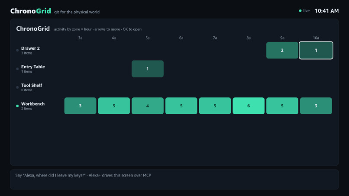Select the Workbench 7a cell
Image resolution: width=349 pixels, height=196 pixels.
[215, 106]
